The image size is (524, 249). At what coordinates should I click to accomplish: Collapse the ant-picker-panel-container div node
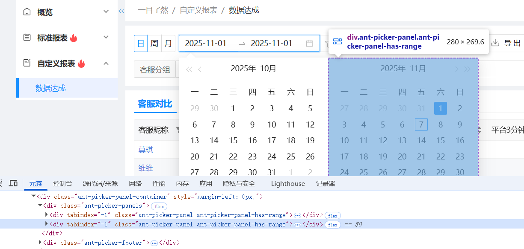coord(34,197)
